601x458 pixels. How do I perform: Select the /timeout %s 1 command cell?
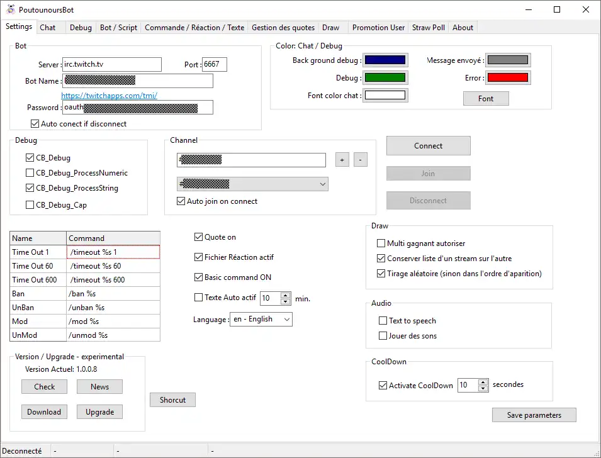point(113,252)
